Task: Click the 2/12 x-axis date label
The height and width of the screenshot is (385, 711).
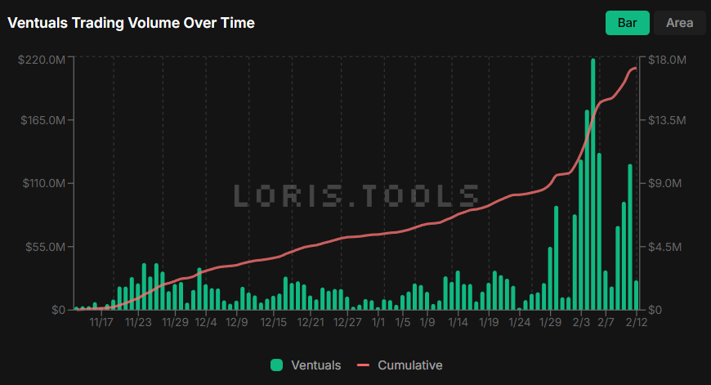Action: coord(637,322)
